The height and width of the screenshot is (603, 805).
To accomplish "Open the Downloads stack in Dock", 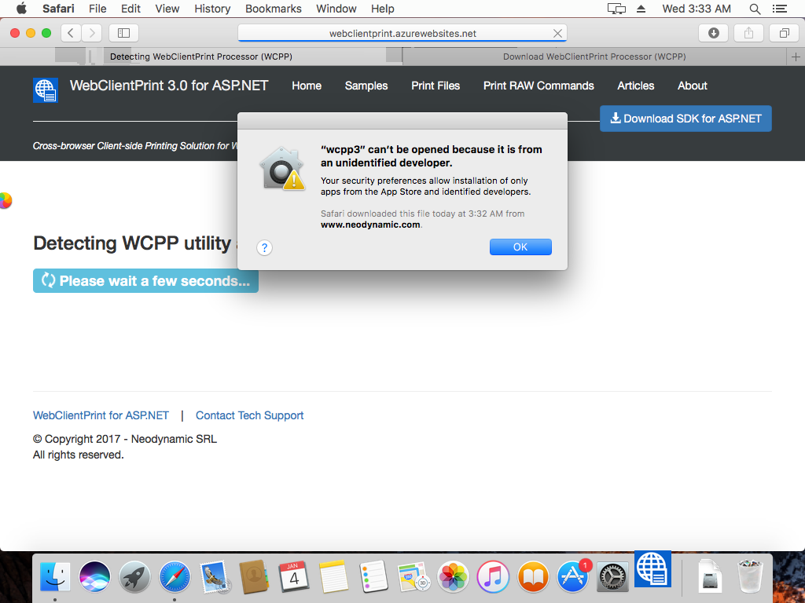I will (710, 576).
